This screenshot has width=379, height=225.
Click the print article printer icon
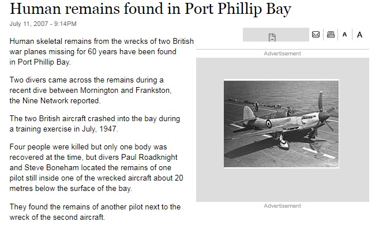click(x=331, y=35)
